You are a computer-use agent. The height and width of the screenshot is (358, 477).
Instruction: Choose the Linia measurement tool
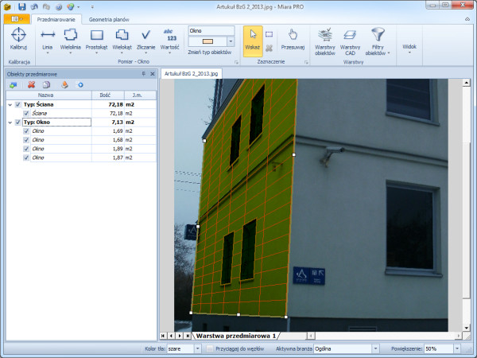(48, 39)
